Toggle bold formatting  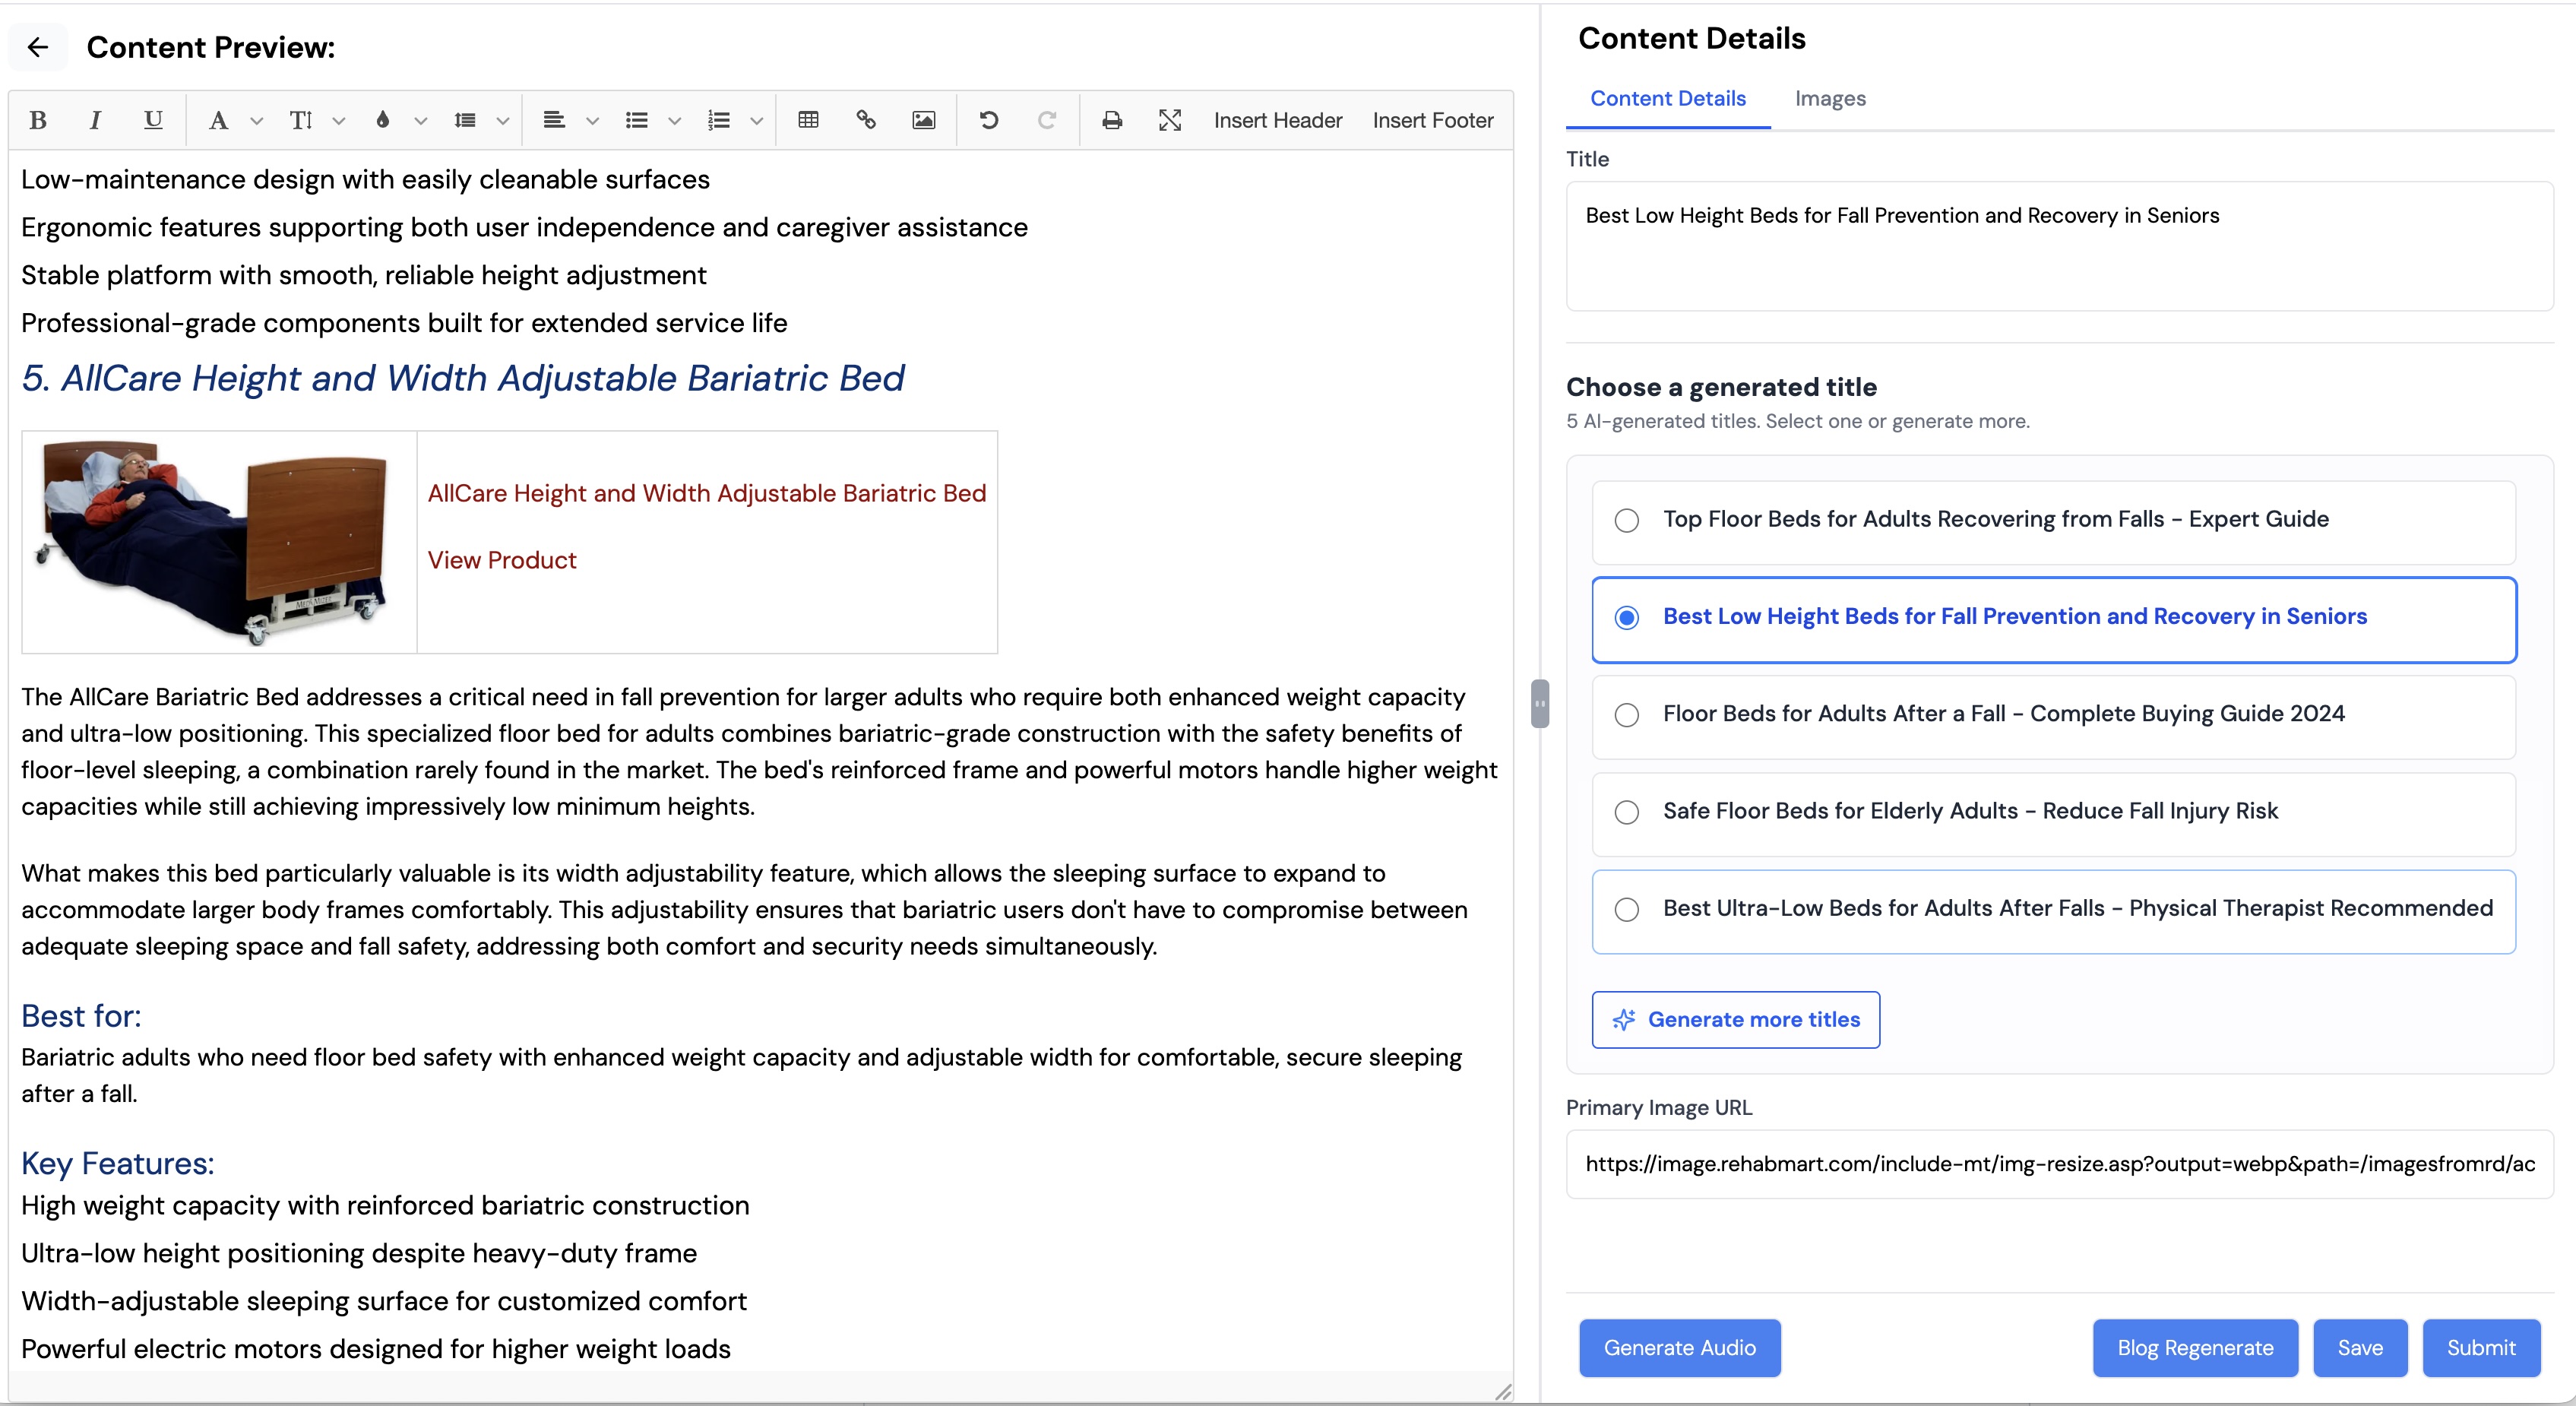point(38,120)
